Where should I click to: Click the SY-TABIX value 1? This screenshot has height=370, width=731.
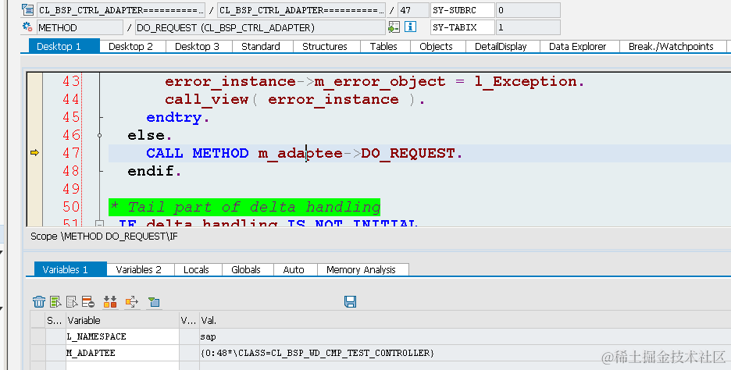tap(528, 27)
